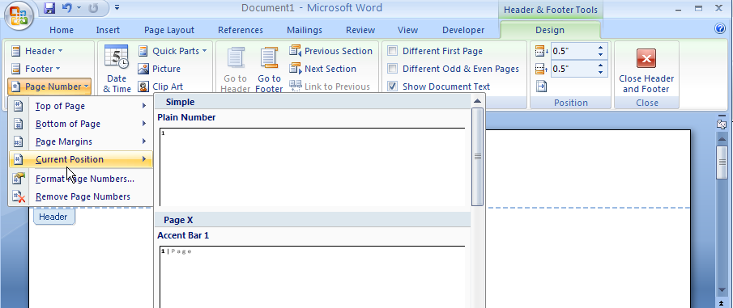This screenshot has height=308, width=733.
Task: Click Page Margins menu icon
Action: coord(19,141)
